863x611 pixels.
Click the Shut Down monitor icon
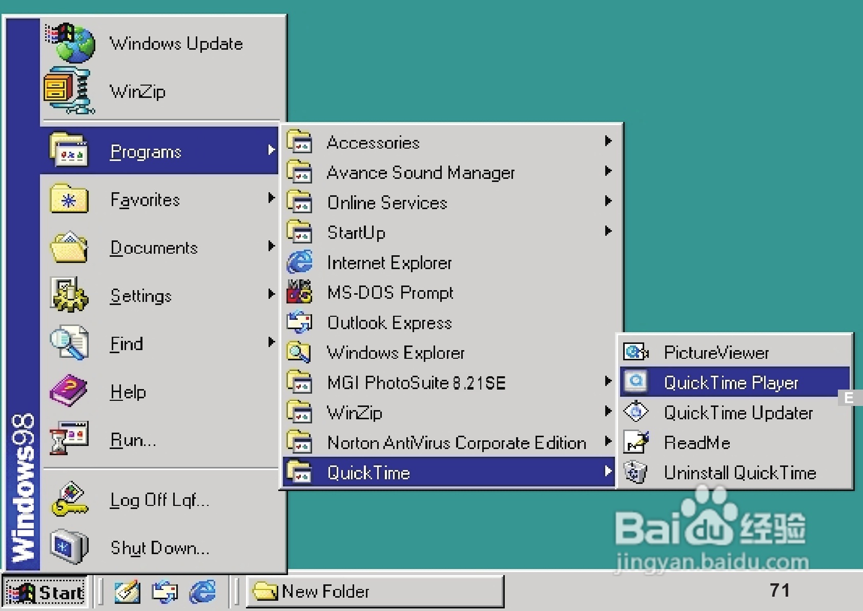69,546
